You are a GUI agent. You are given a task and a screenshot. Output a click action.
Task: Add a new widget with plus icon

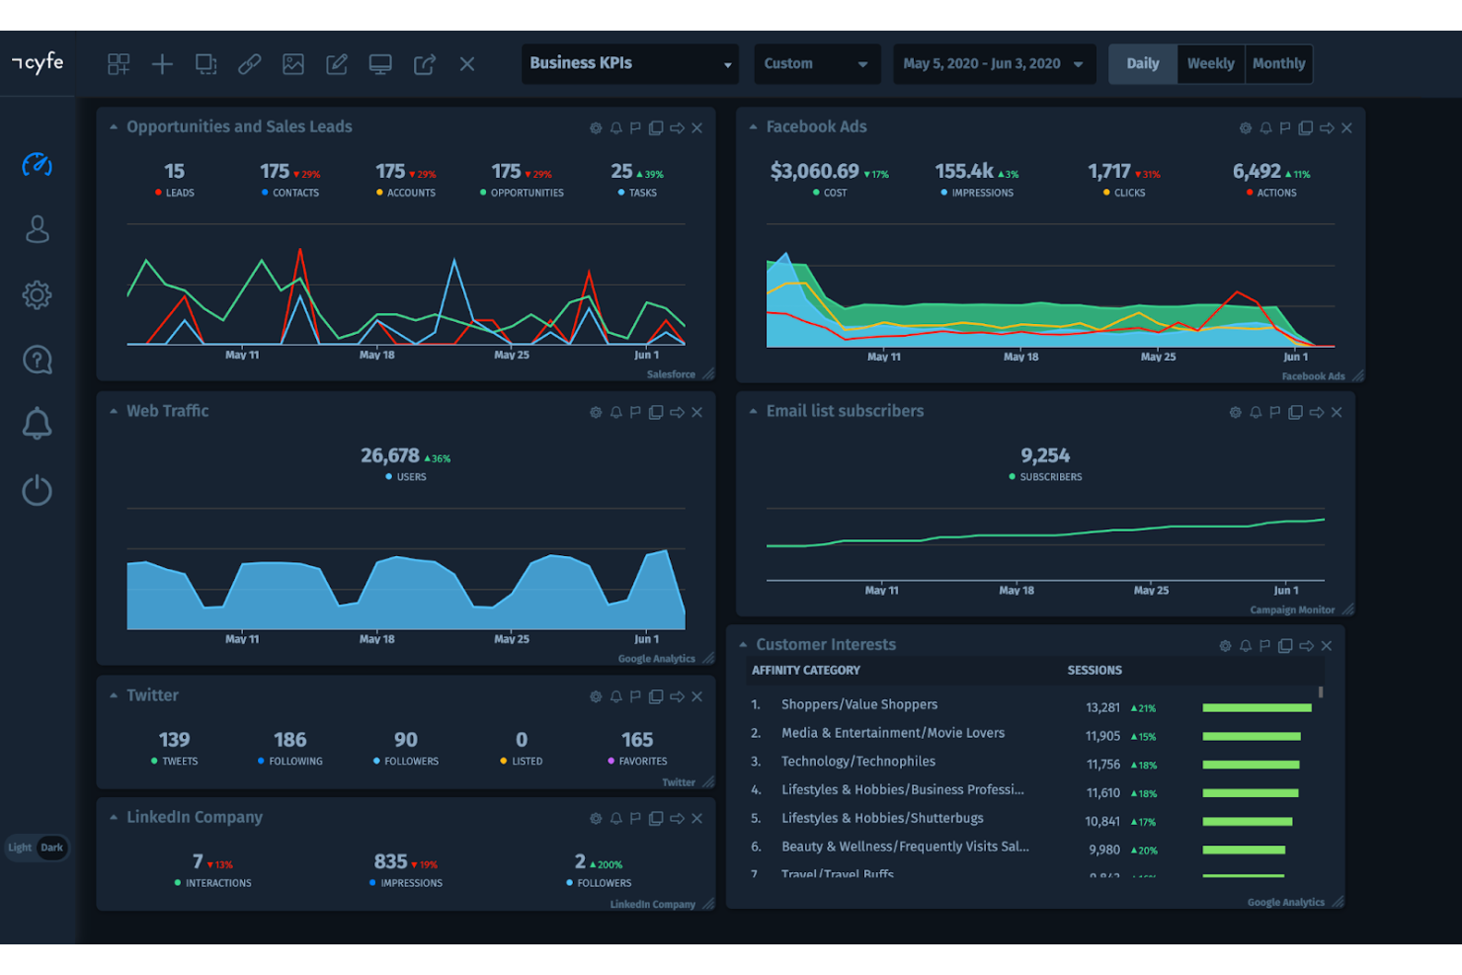coord(162,64)
